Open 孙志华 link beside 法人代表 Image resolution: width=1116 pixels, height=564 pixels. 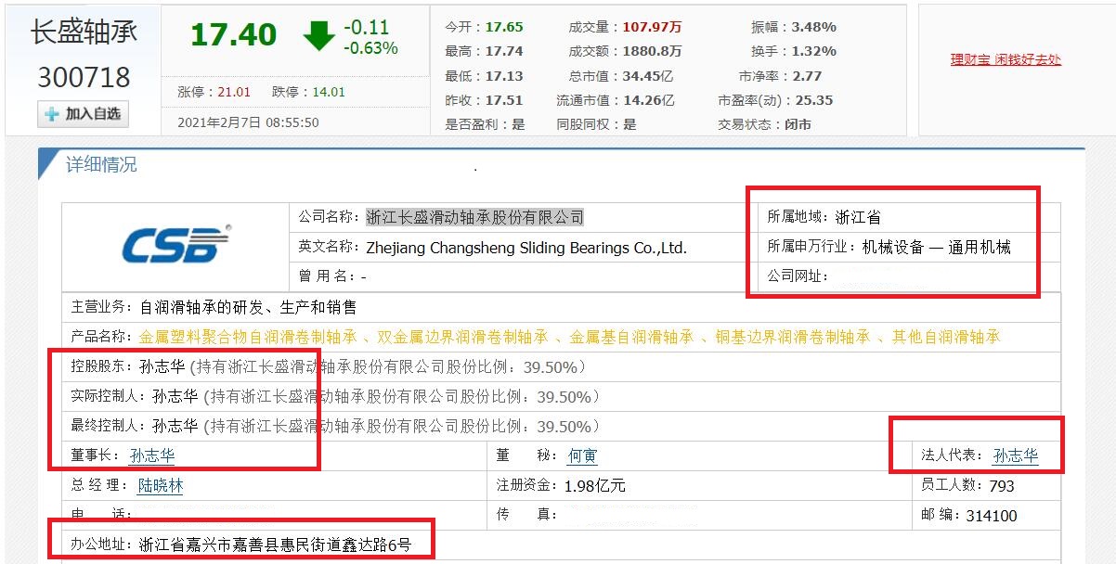click(1016, 455)
